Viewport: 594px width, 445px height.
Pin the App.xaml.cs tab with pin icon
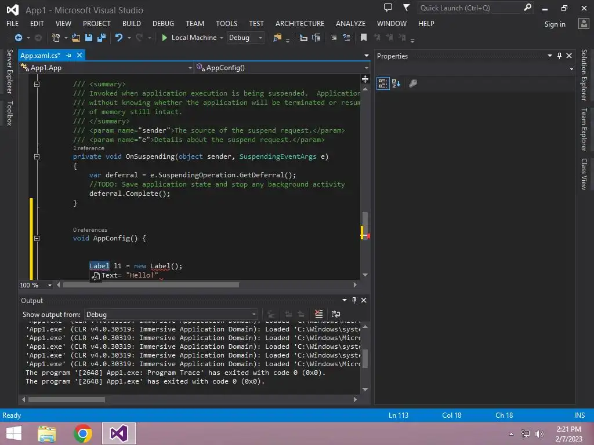click(x=68, y=55)
